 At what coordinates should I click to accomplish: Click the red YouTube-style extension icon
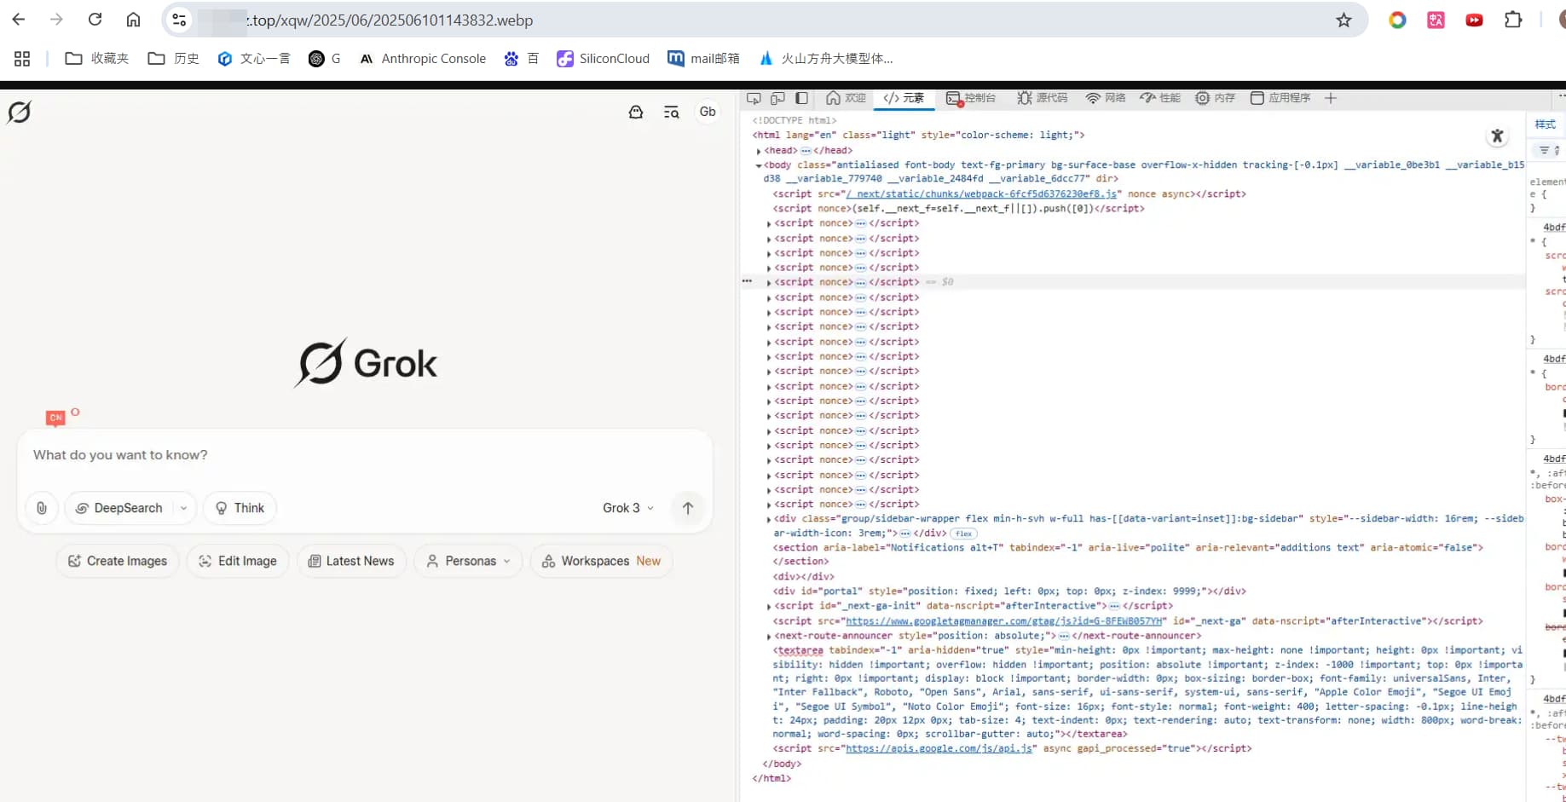tap(1474, 20)
